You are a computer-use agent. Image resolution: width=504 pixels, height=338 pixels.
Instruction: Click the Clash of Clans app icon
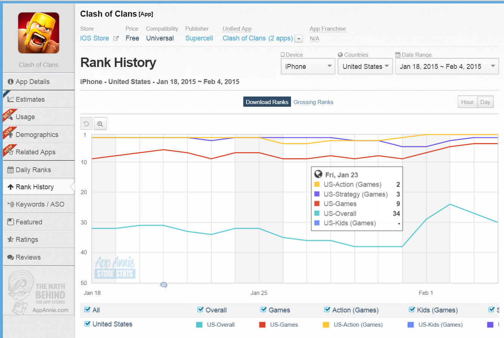(39, 33)
